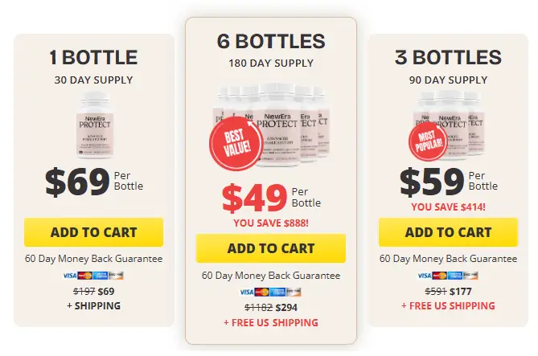
Task: Click Mastercard icon under 1 Bottle offer
Action: pyautogui.click(x=84, y=275)
